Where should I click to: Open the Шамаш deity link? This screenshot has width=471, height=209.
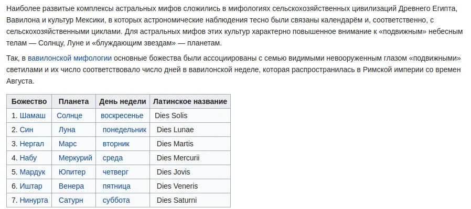(33, 115)
